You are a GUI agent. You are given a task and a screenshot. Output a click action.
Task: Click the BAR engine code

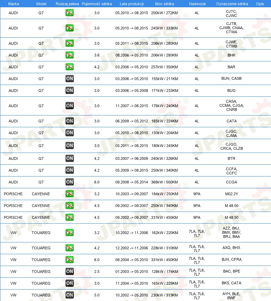(x=231, y=67)
